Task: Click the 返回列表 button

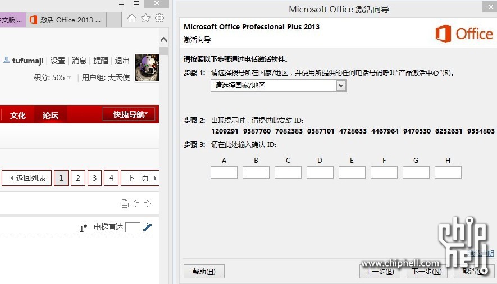Action: (x=26, y=178)
